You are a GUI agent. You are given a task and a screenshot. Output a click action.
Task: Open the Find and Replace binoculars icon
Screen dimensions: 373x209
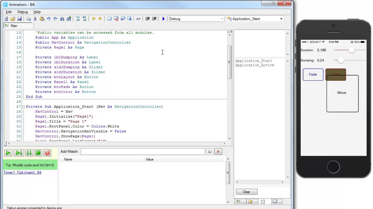click(x=69, y=19)
